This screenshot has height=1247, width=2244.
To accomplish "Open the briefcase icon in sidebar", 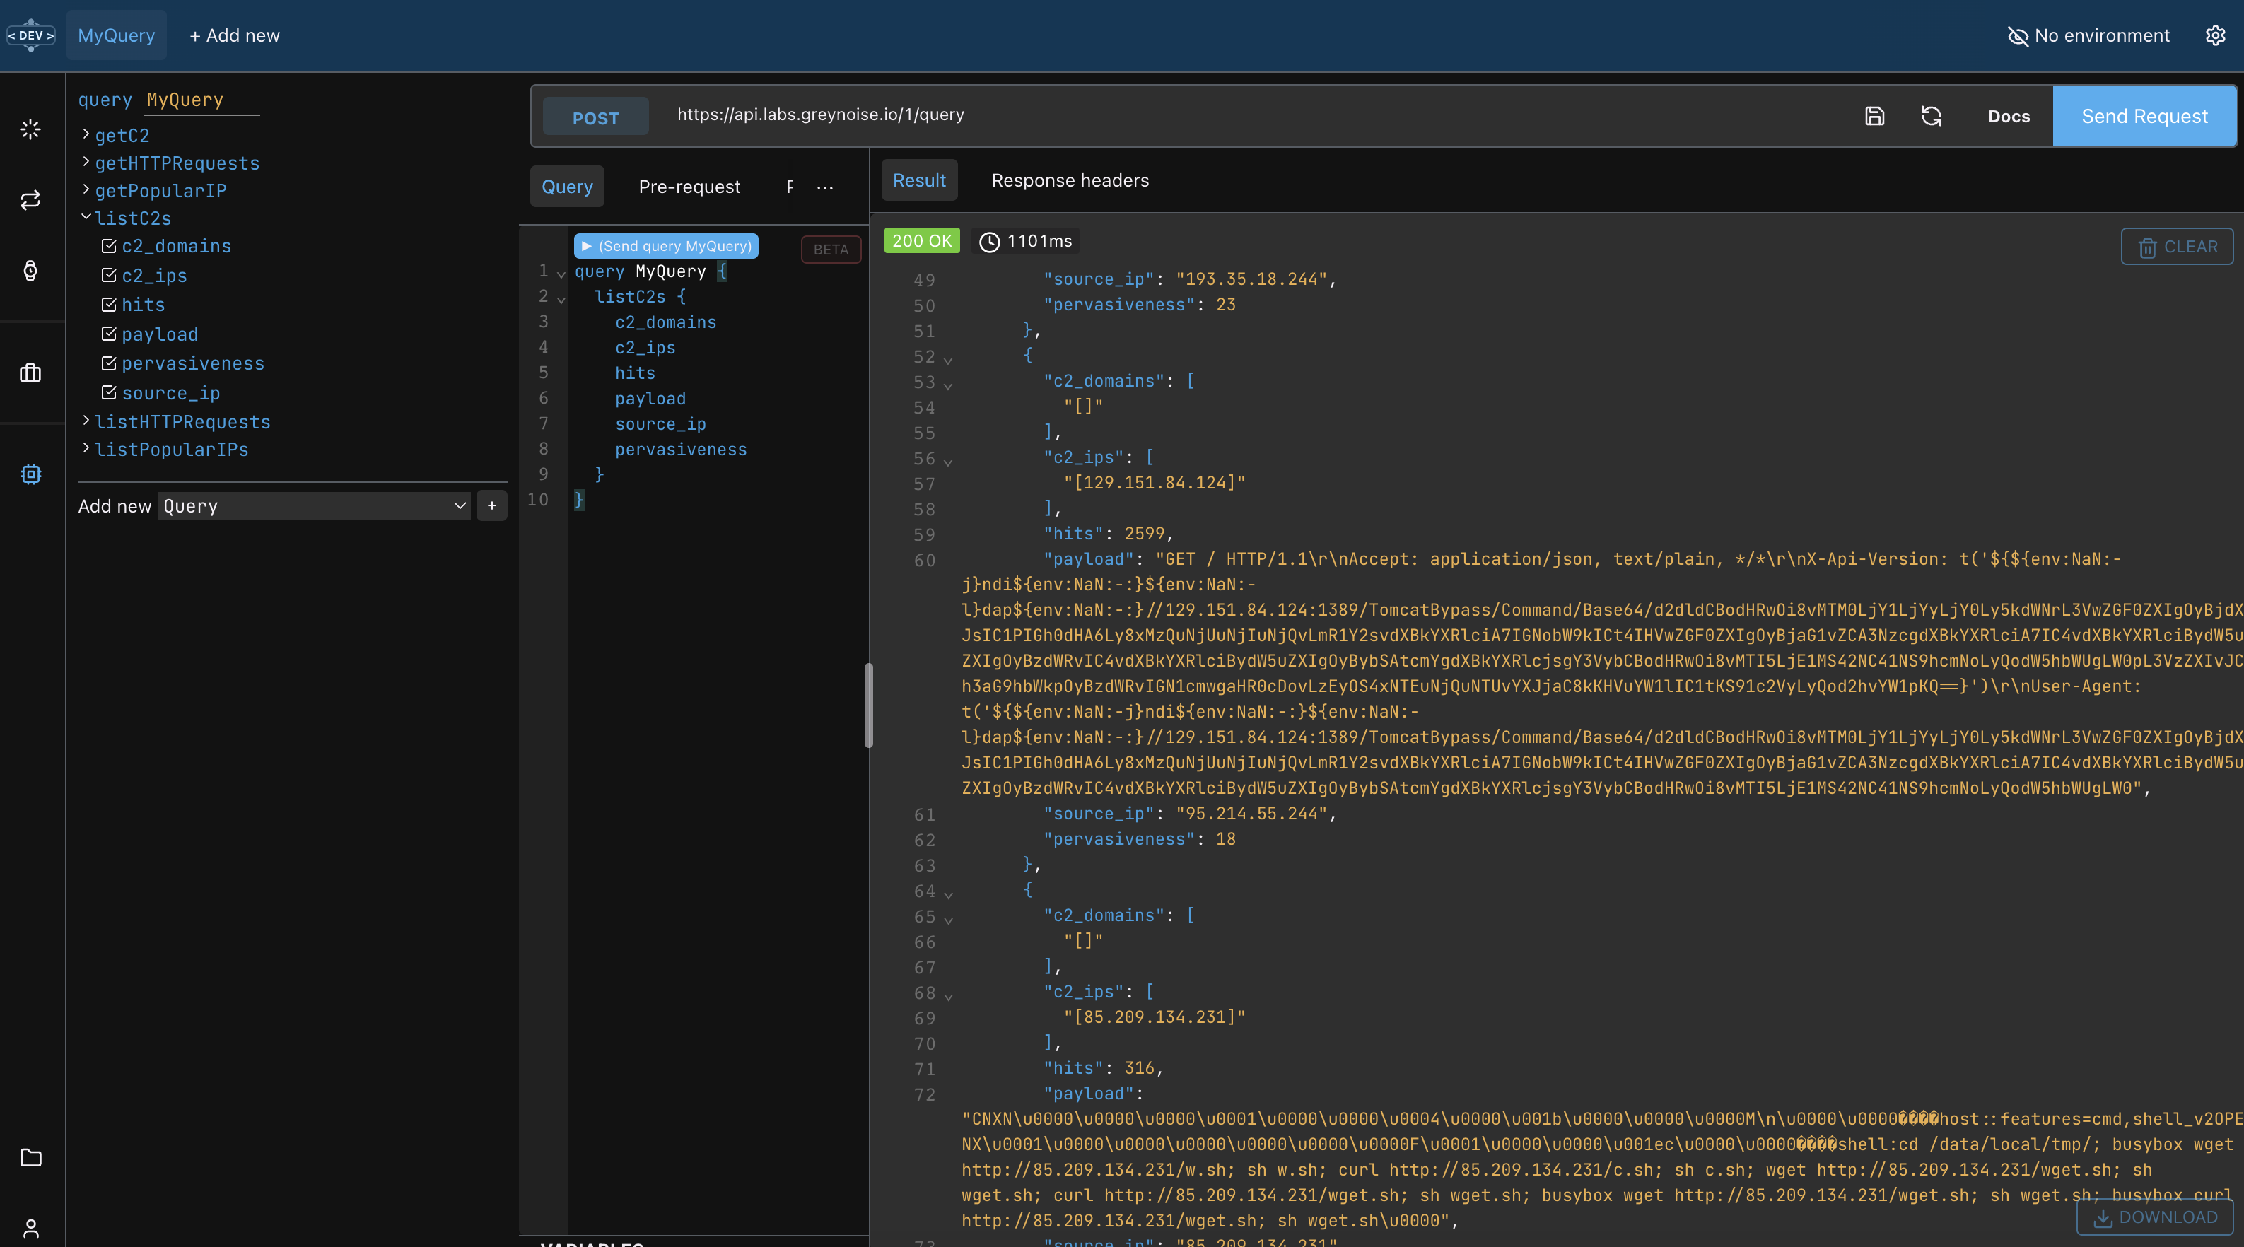I will 30,373.
